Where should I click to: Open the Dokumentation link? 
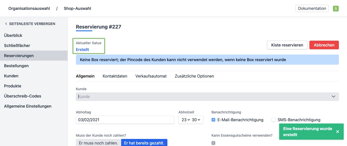(312, 8)
